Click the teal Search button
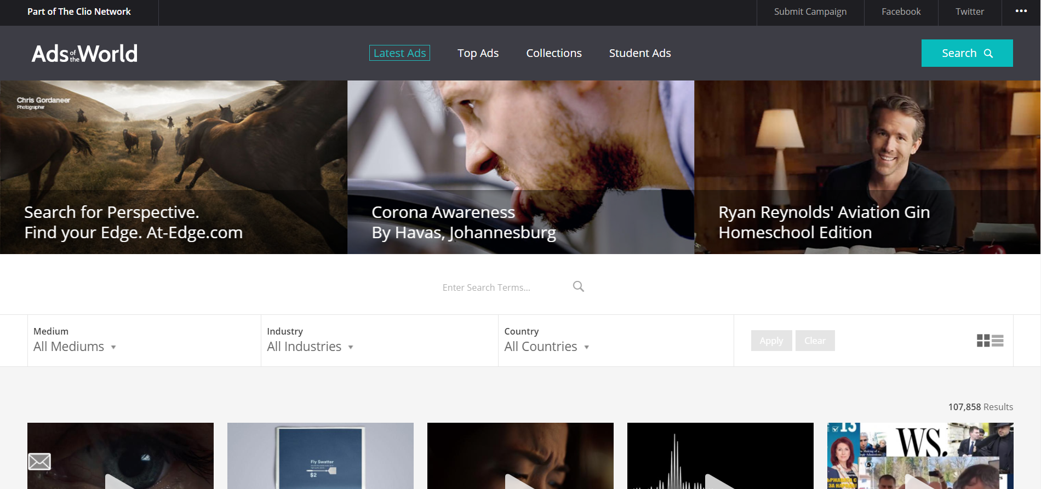Screen dimensions: 1041x489 pyautogui.click(x=966, y=53)
